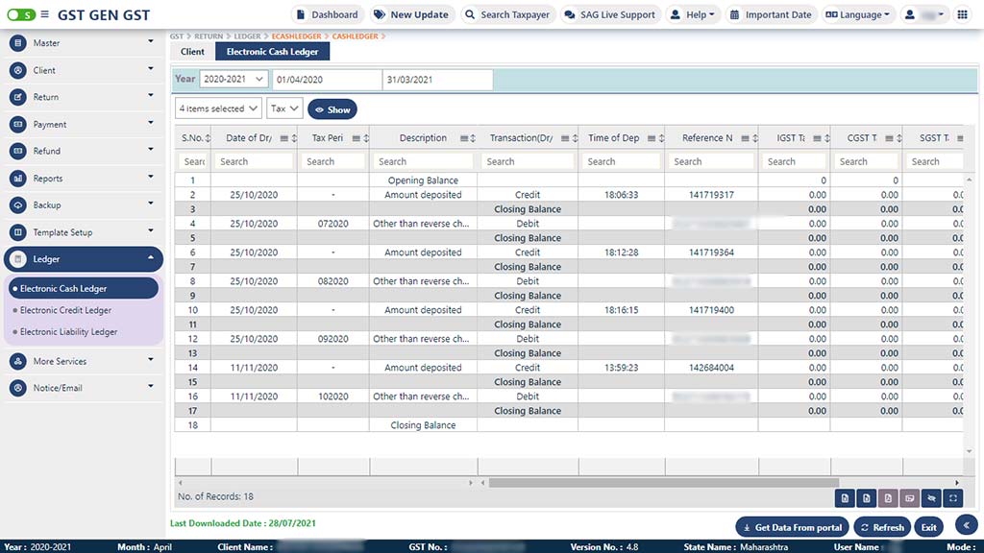Click the hide columns eye-slash icon
Screen dimensions: 984x553
(x=930, y=497)
